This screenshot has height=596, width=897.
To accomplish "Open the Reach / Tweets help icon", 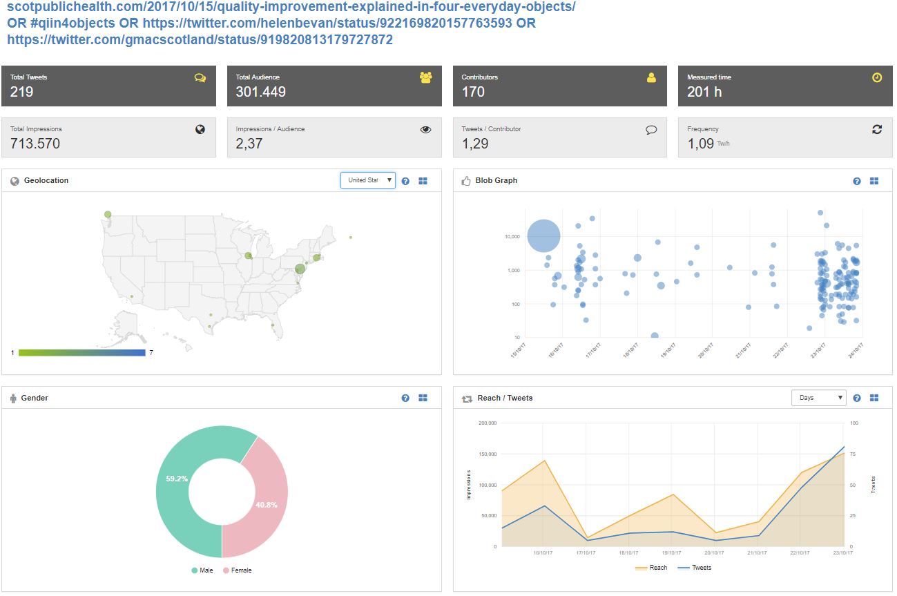I will click(x=857, y=398).
